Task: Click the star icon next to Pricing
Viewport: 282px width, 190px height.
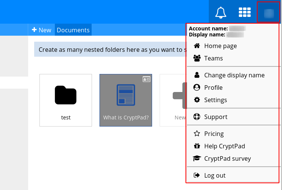Action: [x=197, y=134]
